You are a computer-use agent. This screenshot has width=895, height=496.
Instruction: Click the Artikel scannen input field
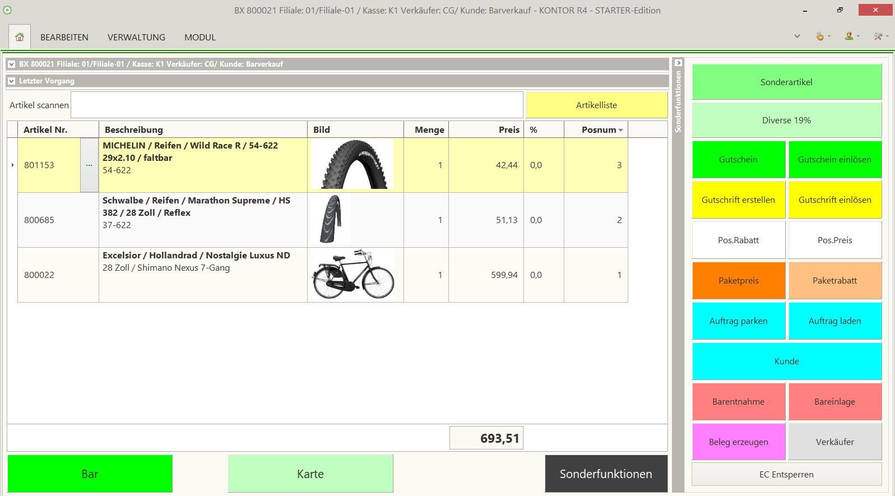296,105
